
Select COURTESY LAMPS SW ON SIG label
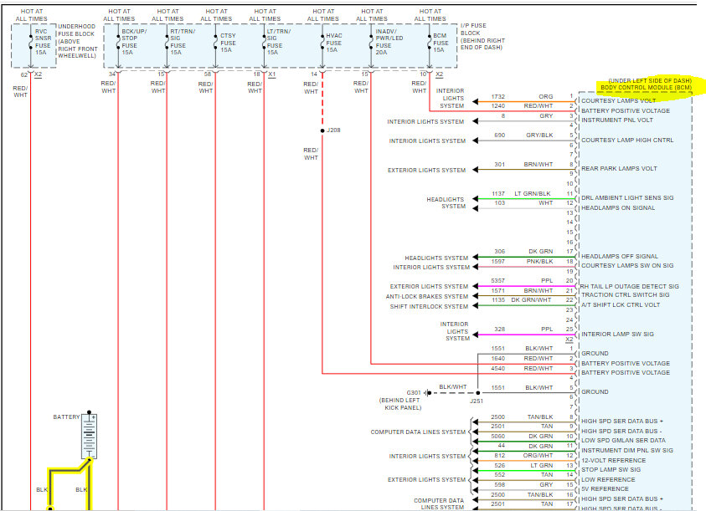click(627, 265)
